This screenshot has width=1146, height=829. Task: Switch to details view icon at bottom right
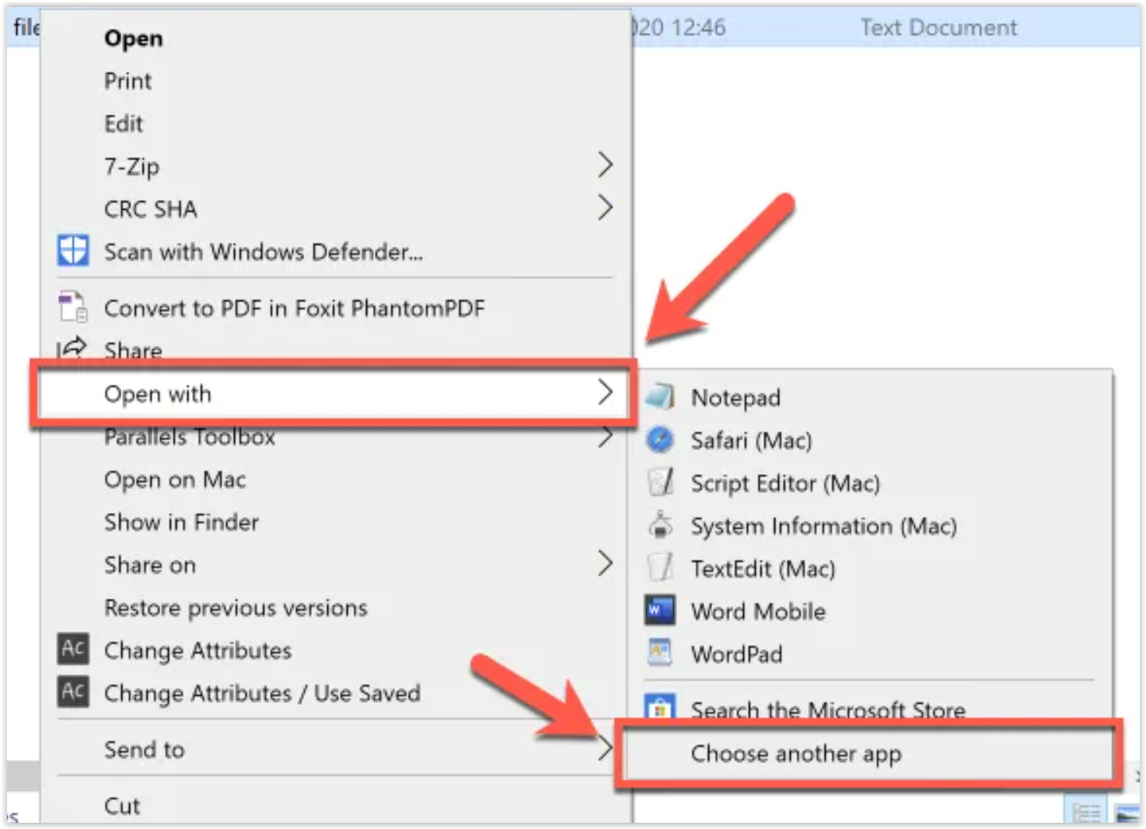[x=1086, y=813]
